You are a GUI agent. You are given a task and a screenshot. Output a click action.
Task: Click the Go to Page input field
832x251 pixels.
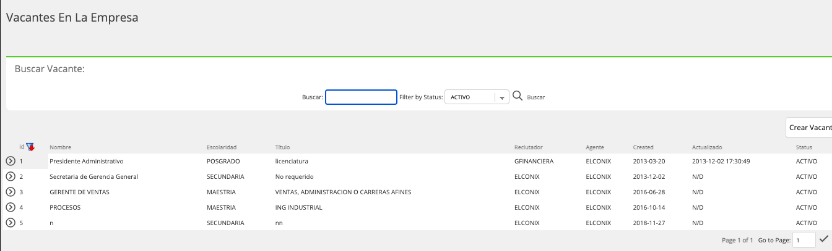coord(804,240)
